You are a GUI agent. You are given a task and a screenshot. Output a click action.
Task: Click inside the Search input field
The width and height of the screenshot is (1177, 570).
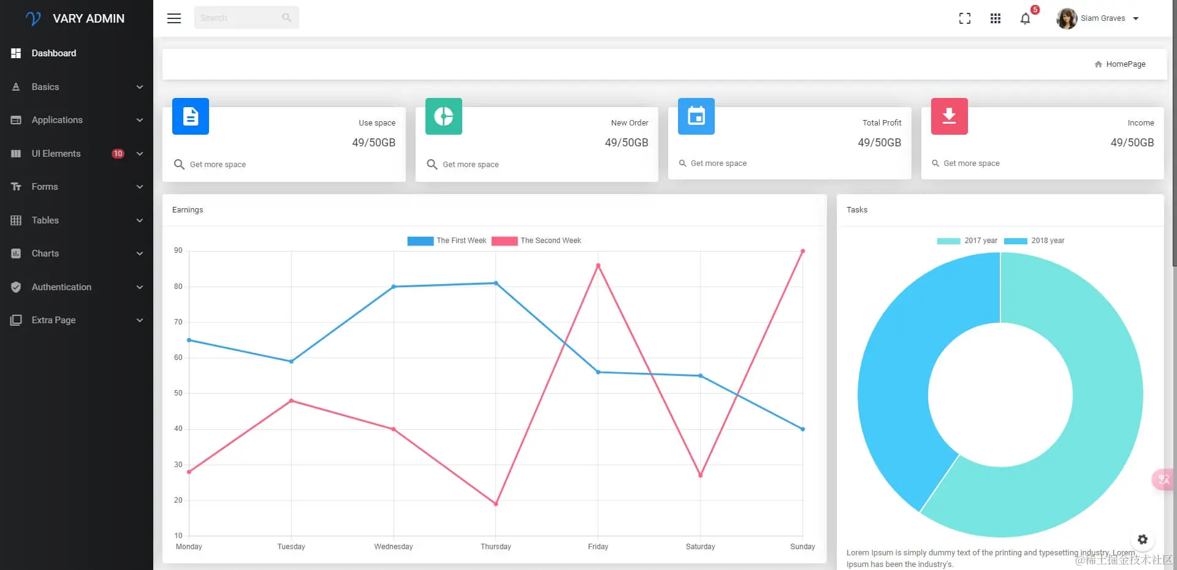[246, 18]
